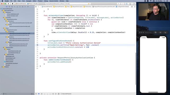Screen dimensions: 170x95
Task: Collapse the Views folder
Action: tap(3, 28)
